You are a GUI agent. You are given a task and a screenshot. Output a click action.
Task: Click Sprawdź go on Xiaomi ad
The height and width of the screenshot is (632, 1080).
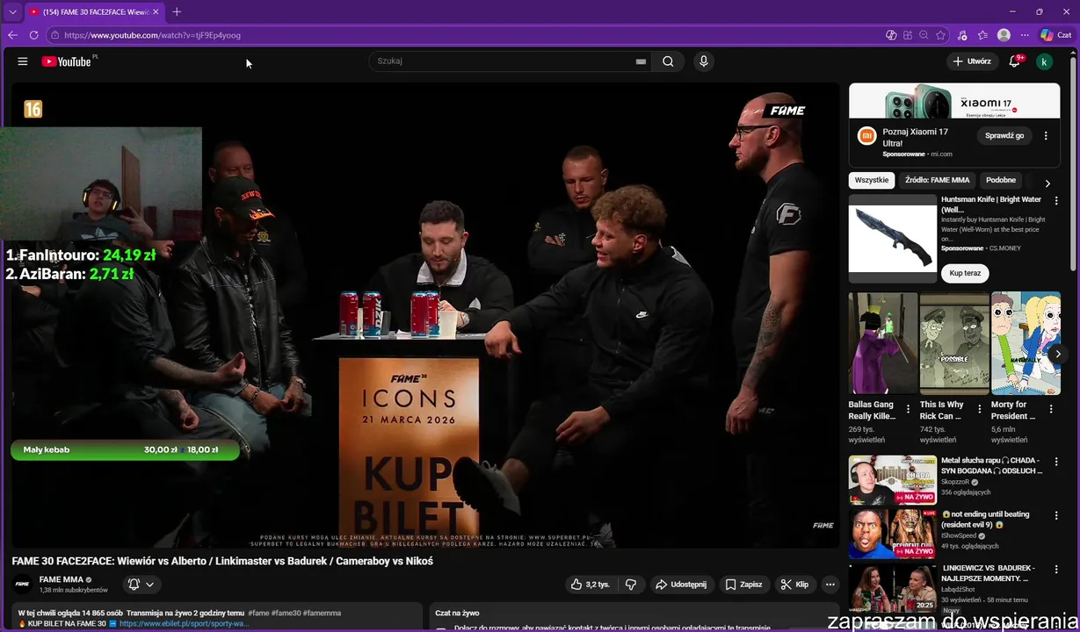1004,136
